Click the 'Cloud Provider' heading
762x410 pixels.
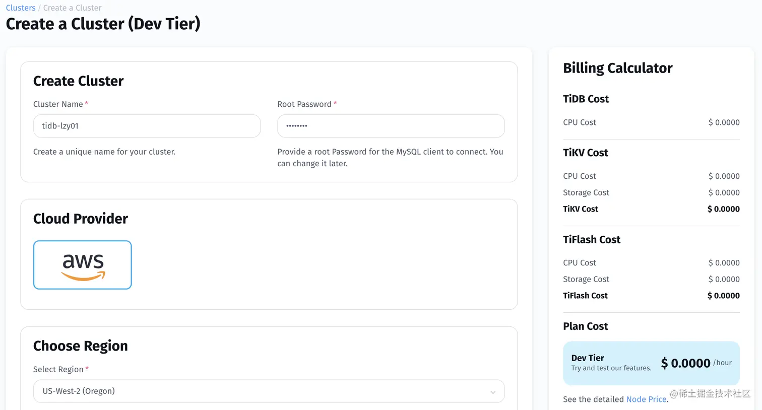81,219
